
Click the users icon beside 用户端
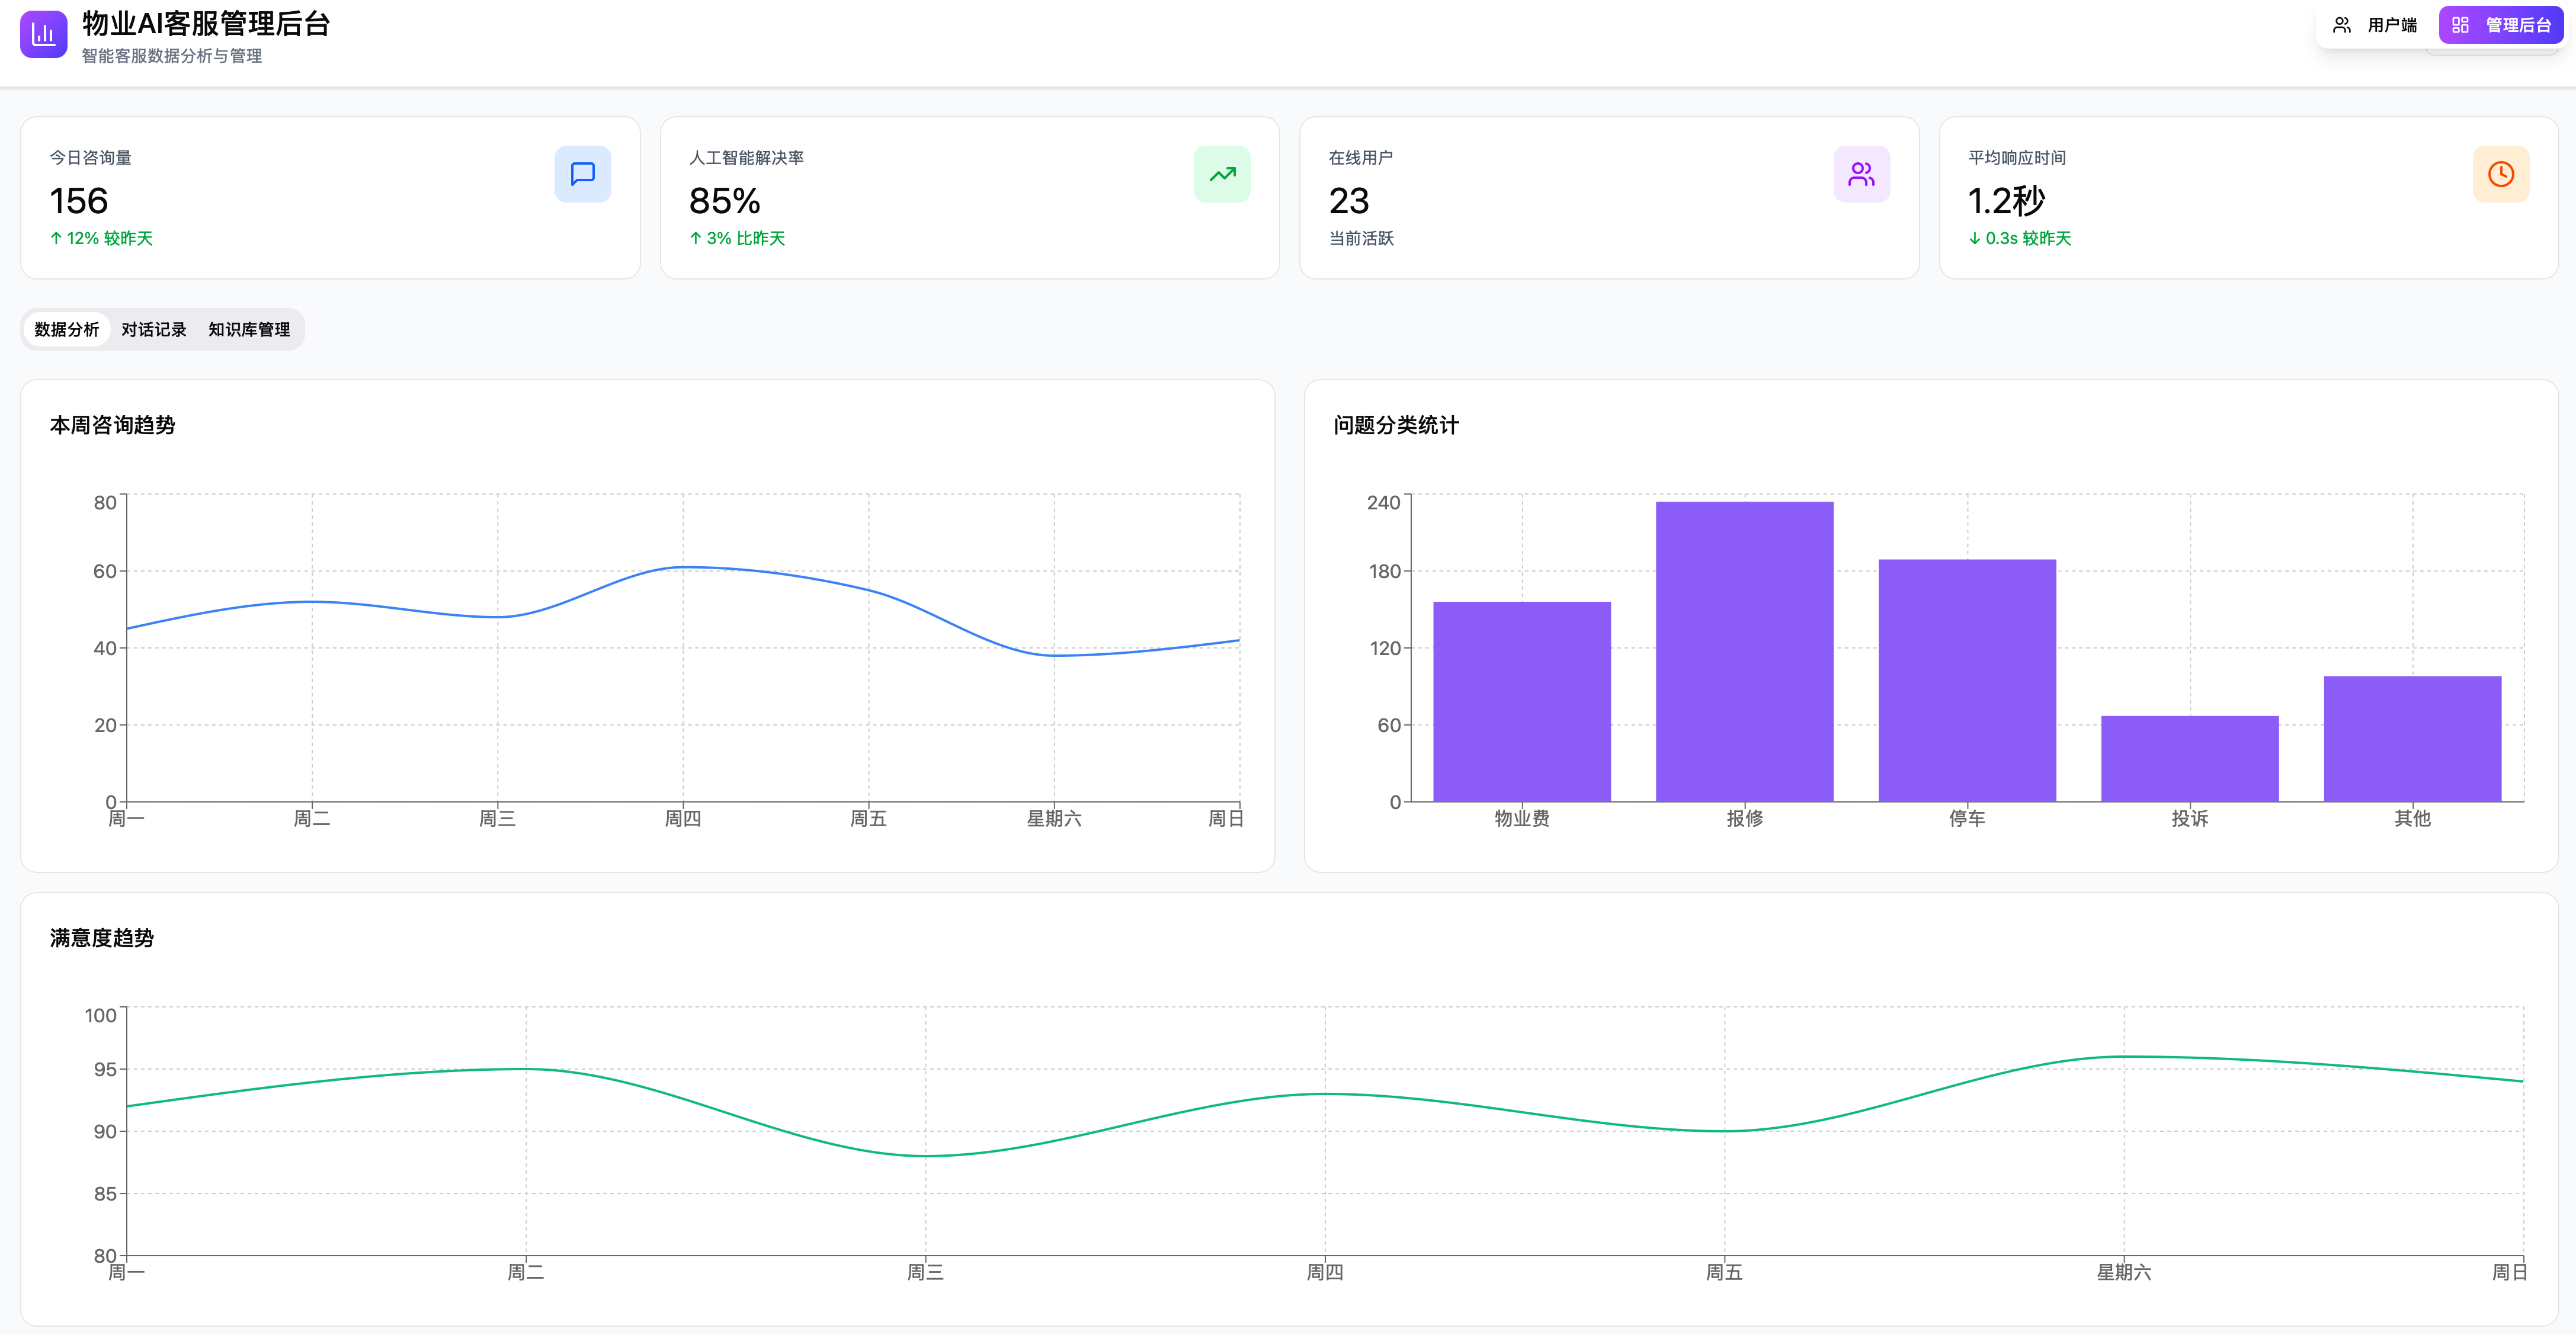[2342, 25]
